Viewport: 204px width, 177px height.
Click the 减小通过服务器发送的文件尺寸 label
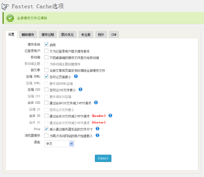pos(71,129)
